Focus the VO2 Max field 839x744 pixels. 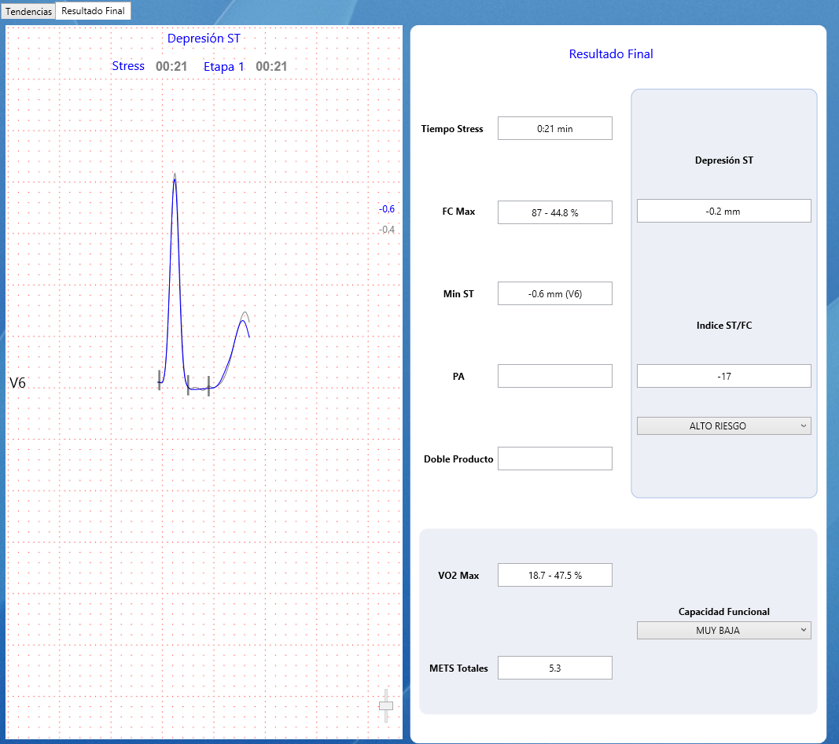tap(554, 575)
